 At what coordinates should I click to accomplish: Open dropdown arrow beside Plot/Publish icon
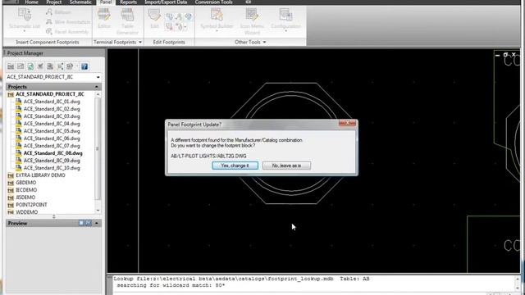(76, 66)
